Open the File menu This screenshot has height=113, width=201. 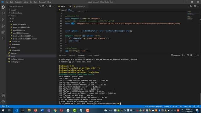pos(7,2)
